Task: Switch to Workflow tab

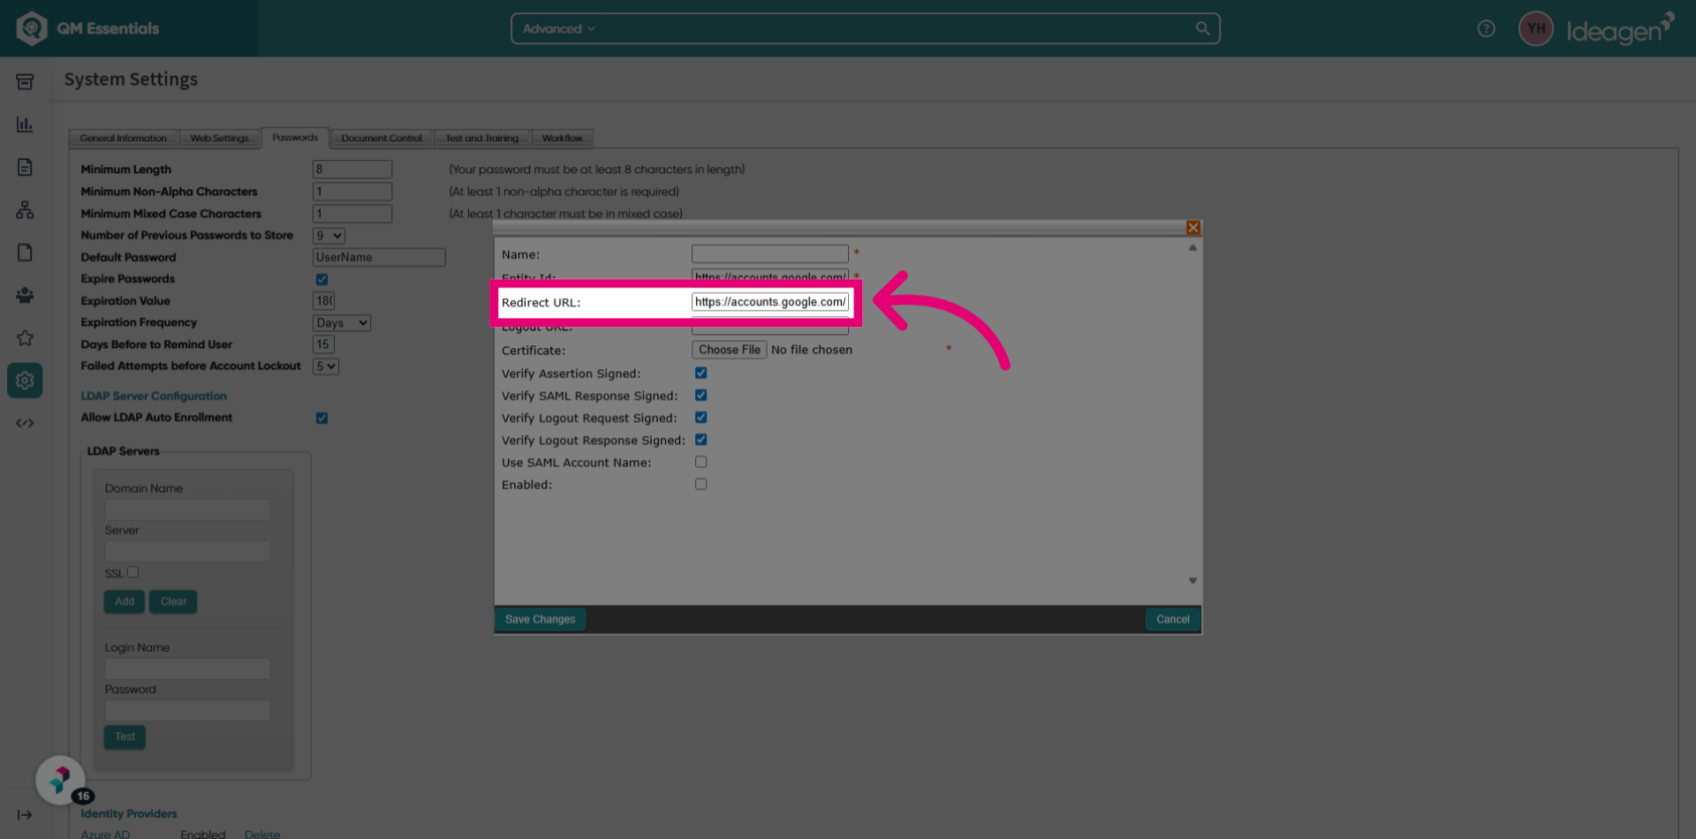Action: pos(562,139)
